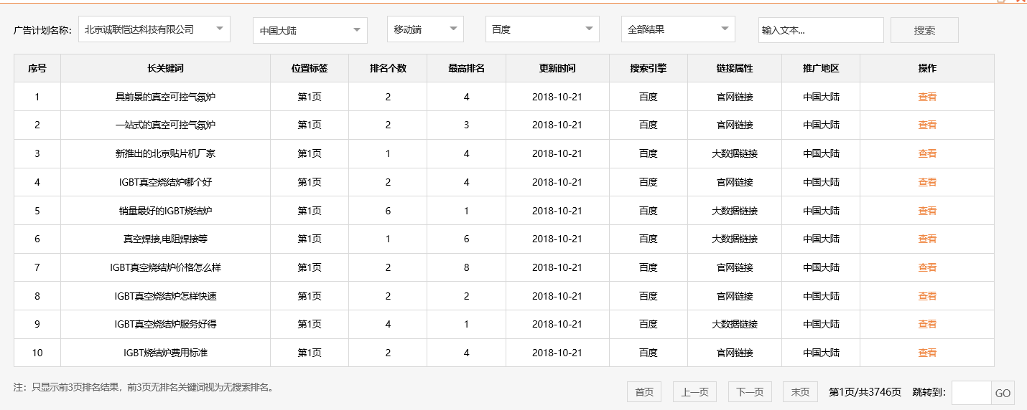The image size is (1027, 410).
Task: Click the 最高排名 column header
Action: point(467,69)
